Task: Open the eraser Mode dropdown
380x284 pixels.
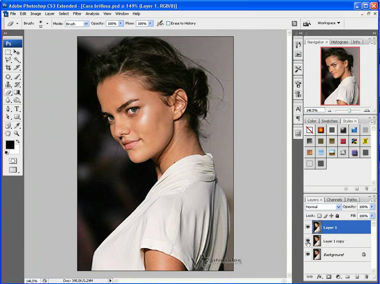Action: [x=77, y=24]
